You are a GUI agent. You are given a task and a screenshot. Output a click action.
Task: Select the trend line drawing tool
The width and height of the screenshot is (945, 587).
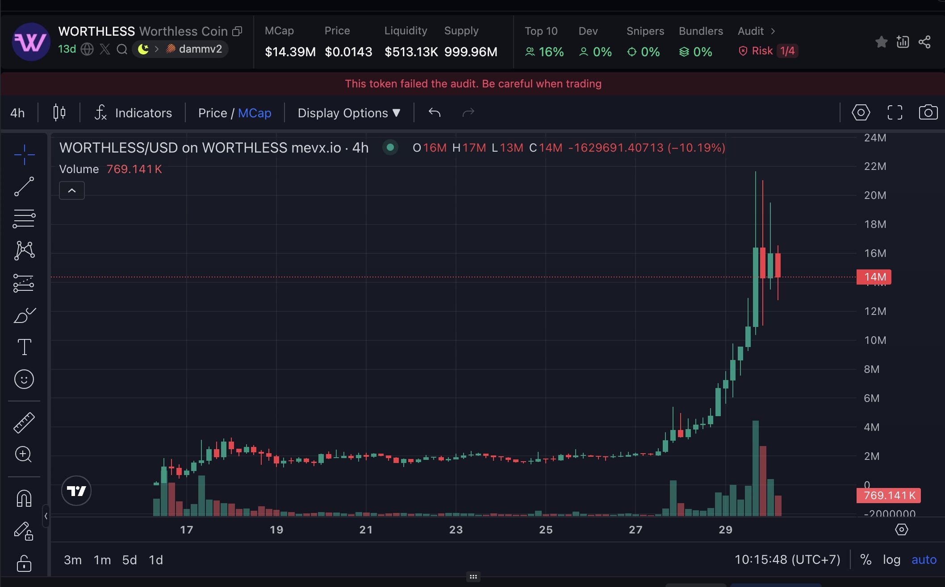(24, 186)
